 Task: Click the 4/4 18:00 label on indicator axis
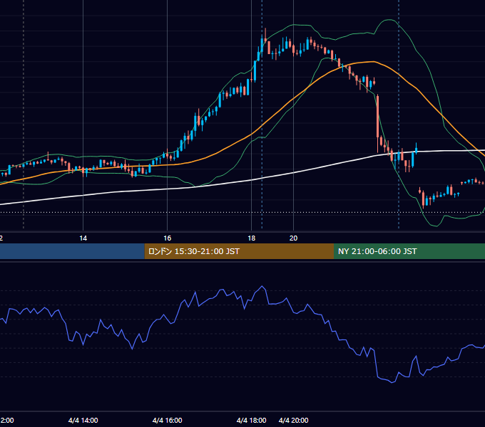click(x=252, y=420)
